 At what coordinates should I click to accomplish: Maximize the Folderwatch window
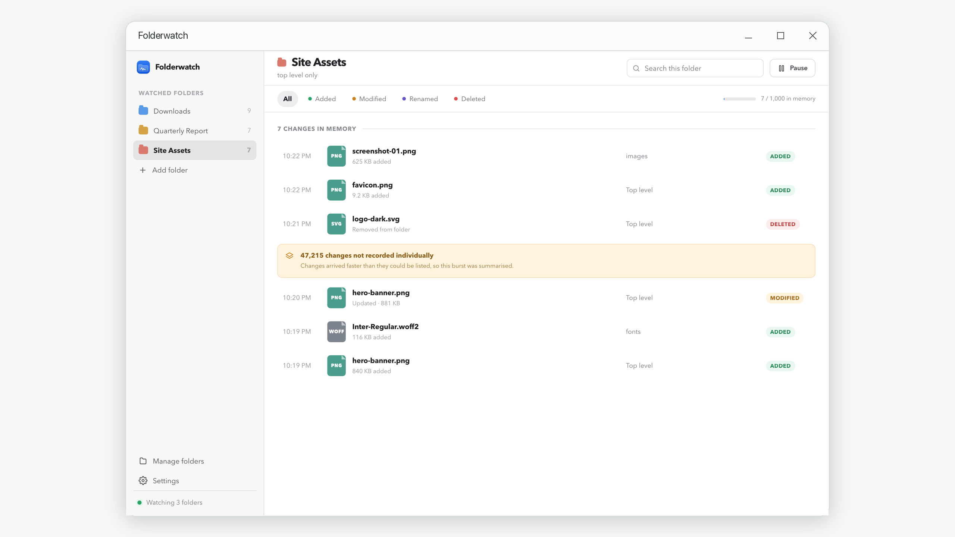click(x=780, y=35)
